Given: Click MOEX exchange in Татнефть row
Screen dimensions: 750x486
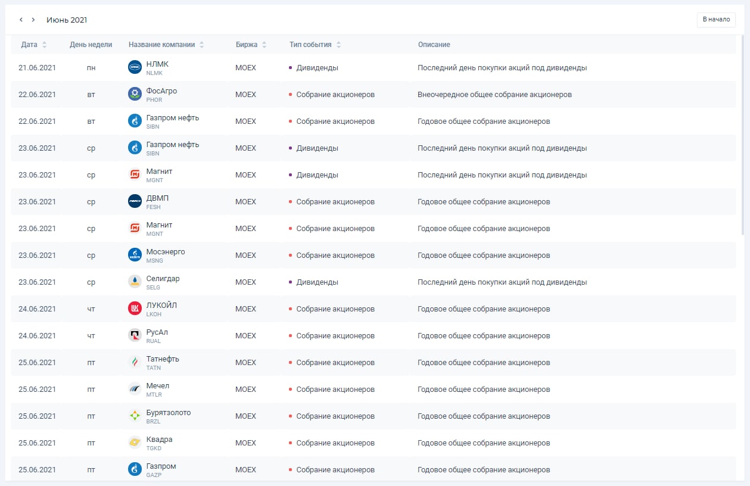Looking at the screenshot, I should 245,362.
